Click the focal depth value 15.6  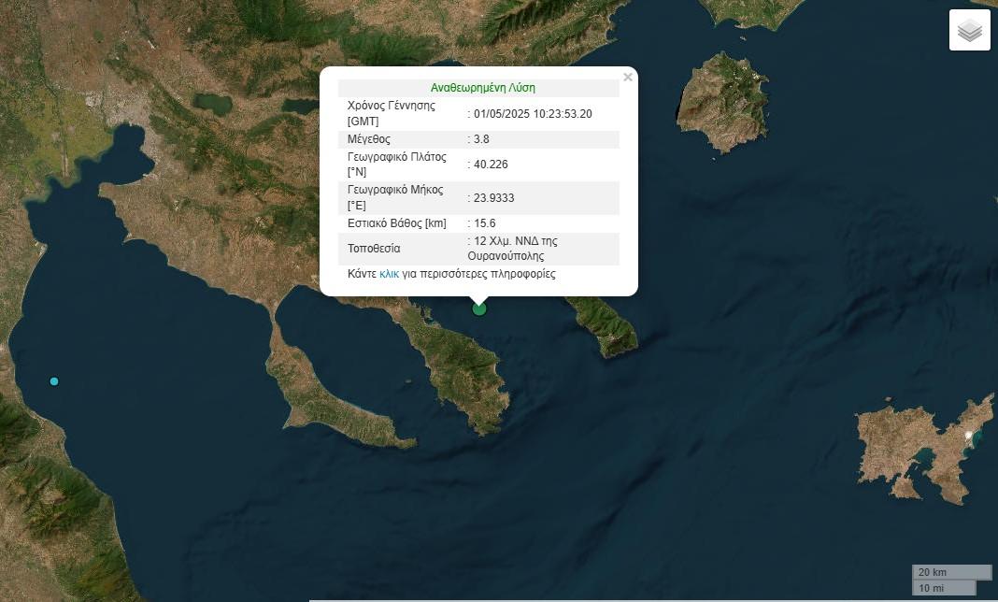point(485,223)
